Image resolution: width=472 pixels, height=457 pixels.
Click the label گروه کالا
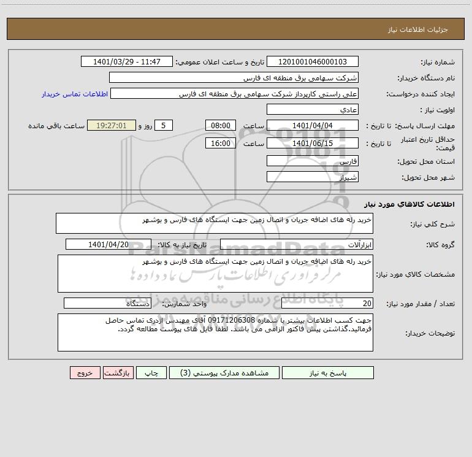[440, 245]
